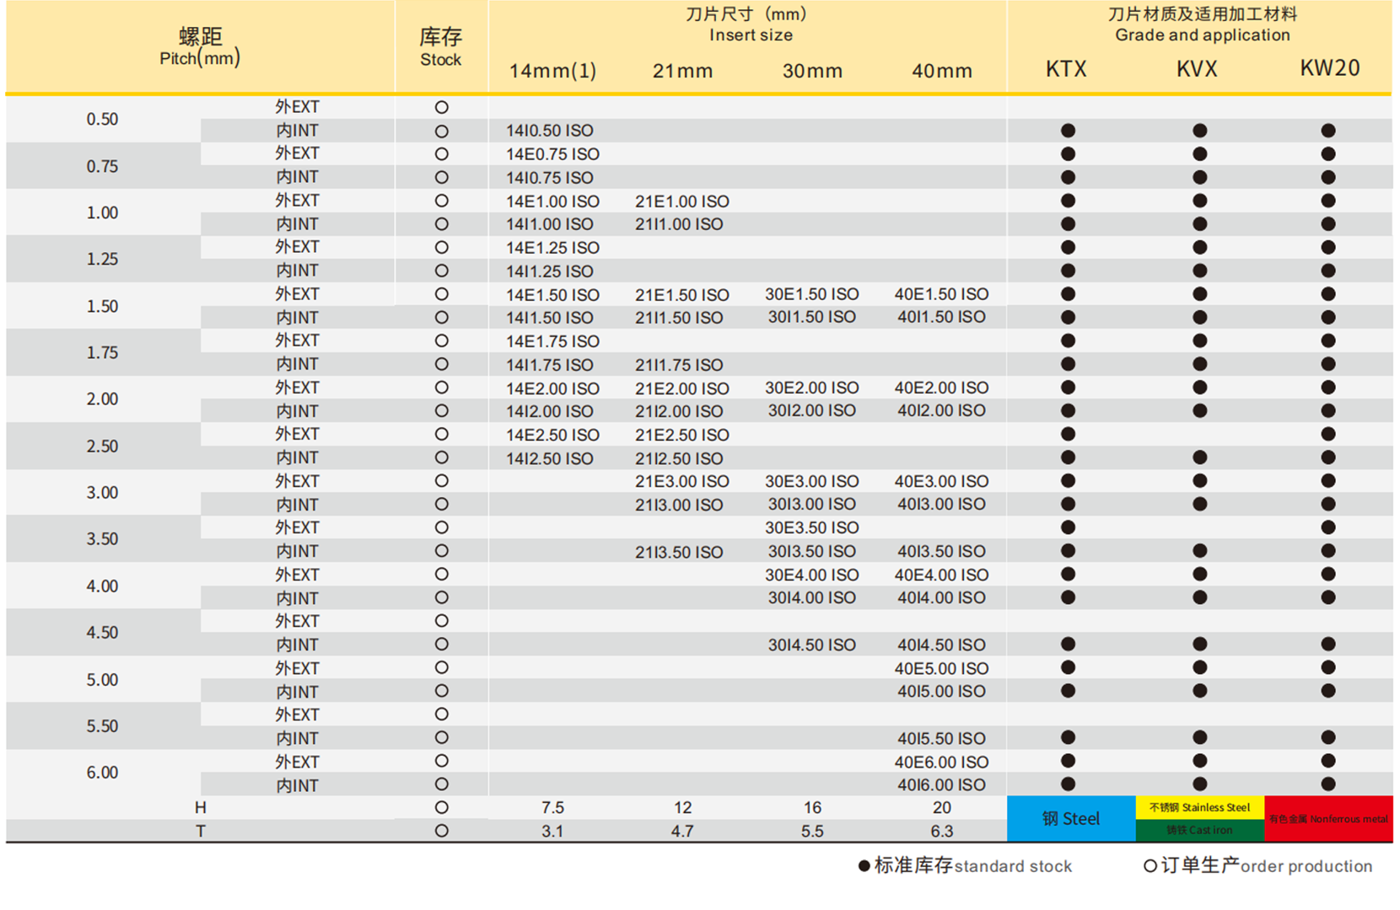Click the KW20 grade column header
Image resolution: width=1400 pixels, height=910 pixels.
pyautogui.click(x=1329, y=69)
